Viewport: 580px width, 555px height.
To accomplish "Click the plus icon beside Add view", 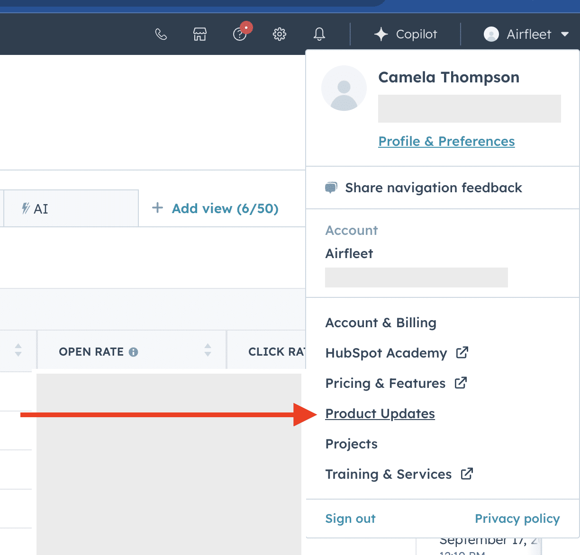I will (x=157, y=208).
